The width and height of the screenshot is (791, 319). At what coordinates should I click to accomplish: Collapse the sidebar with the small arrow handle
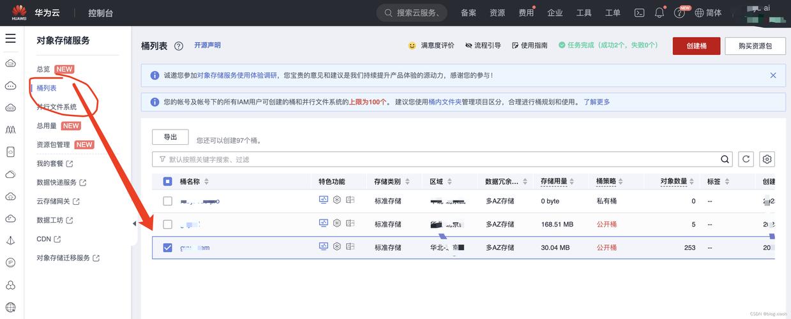pyautogui.click(x=134, y=223)
